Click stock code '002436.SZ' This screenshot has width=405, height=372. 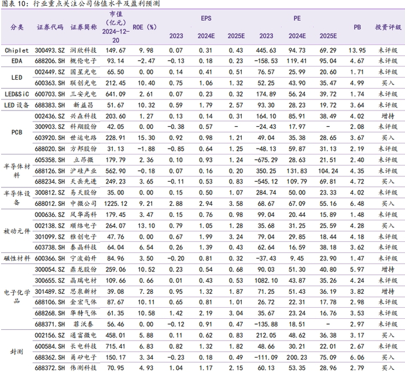pyautogui.click(x=50, y=116)
